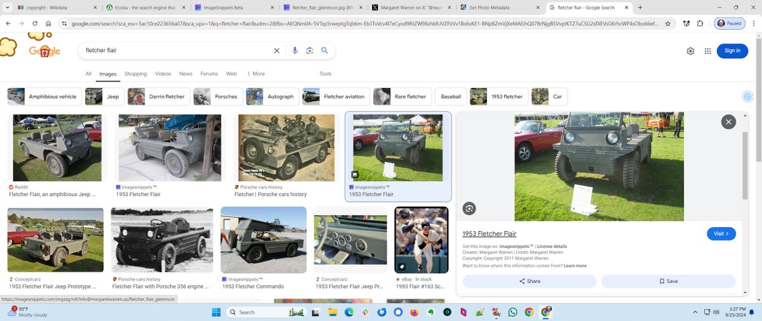Open the Chrome extensions menu
This screenshot has height=321, width=762.
[700, 23]
